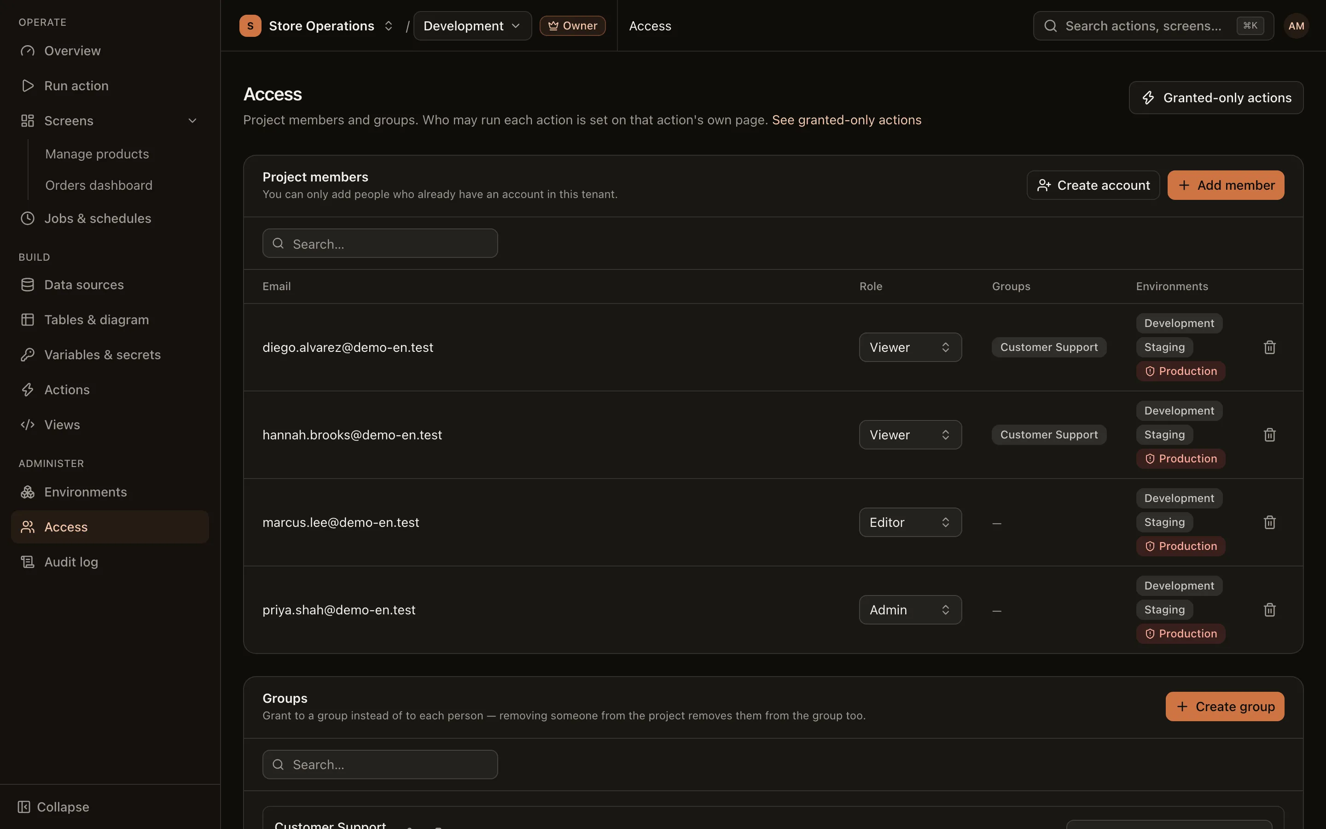Viewport: 1326px width, 829px height.
Task: Click the Store Operations project logo
Action: 250,26
